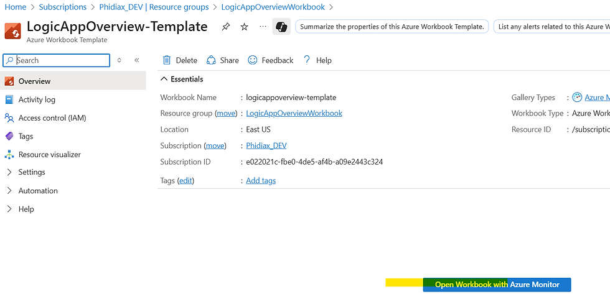This screenshot has width=610, height=302.
Task: Click Open Workbook with Azure Monitor button
Action: (497, 285)
